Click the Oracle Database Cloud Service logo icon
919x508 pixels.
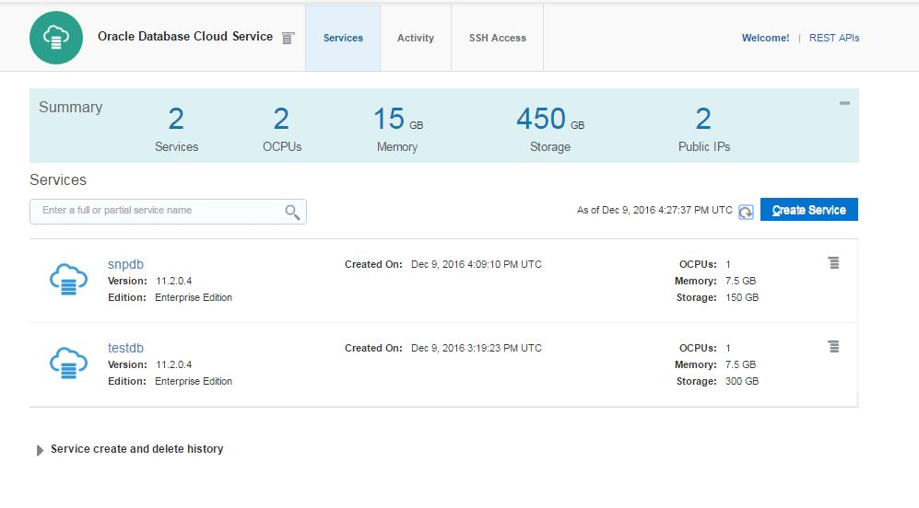(57, 38)
